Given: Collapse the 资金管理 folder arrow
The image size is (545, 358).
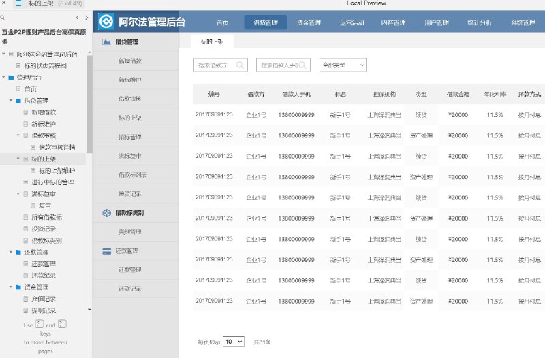Looking at the screenshot, I should tap(11, 287).
